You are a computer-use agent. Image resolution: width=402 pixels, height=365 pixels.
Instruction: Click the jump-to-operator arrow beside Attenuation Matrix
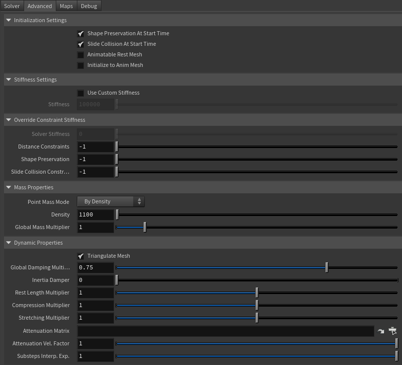[x=381, y=331]
